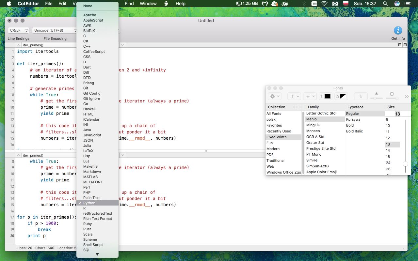Activate Siri from the menu bar
Screen dimensions: 418x261
click(x=397, y=4)
